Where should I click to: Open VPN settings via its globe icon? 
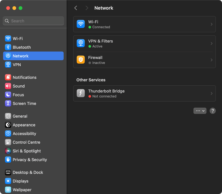coord(8,65)
